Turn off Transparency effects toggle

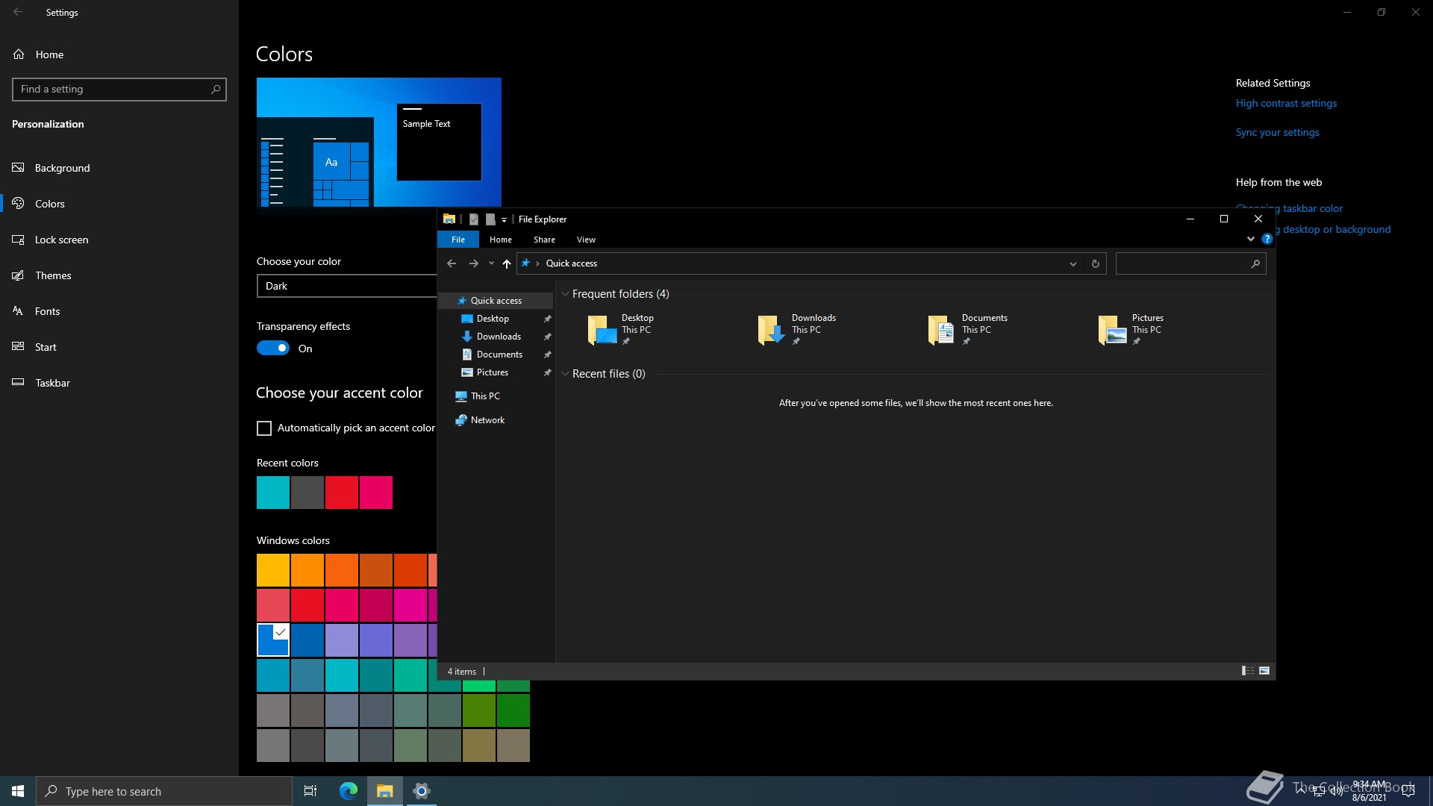[x=273, y=349]
